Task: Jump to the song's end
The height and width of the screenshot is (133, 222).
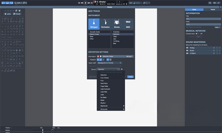Action: [92, 3]
